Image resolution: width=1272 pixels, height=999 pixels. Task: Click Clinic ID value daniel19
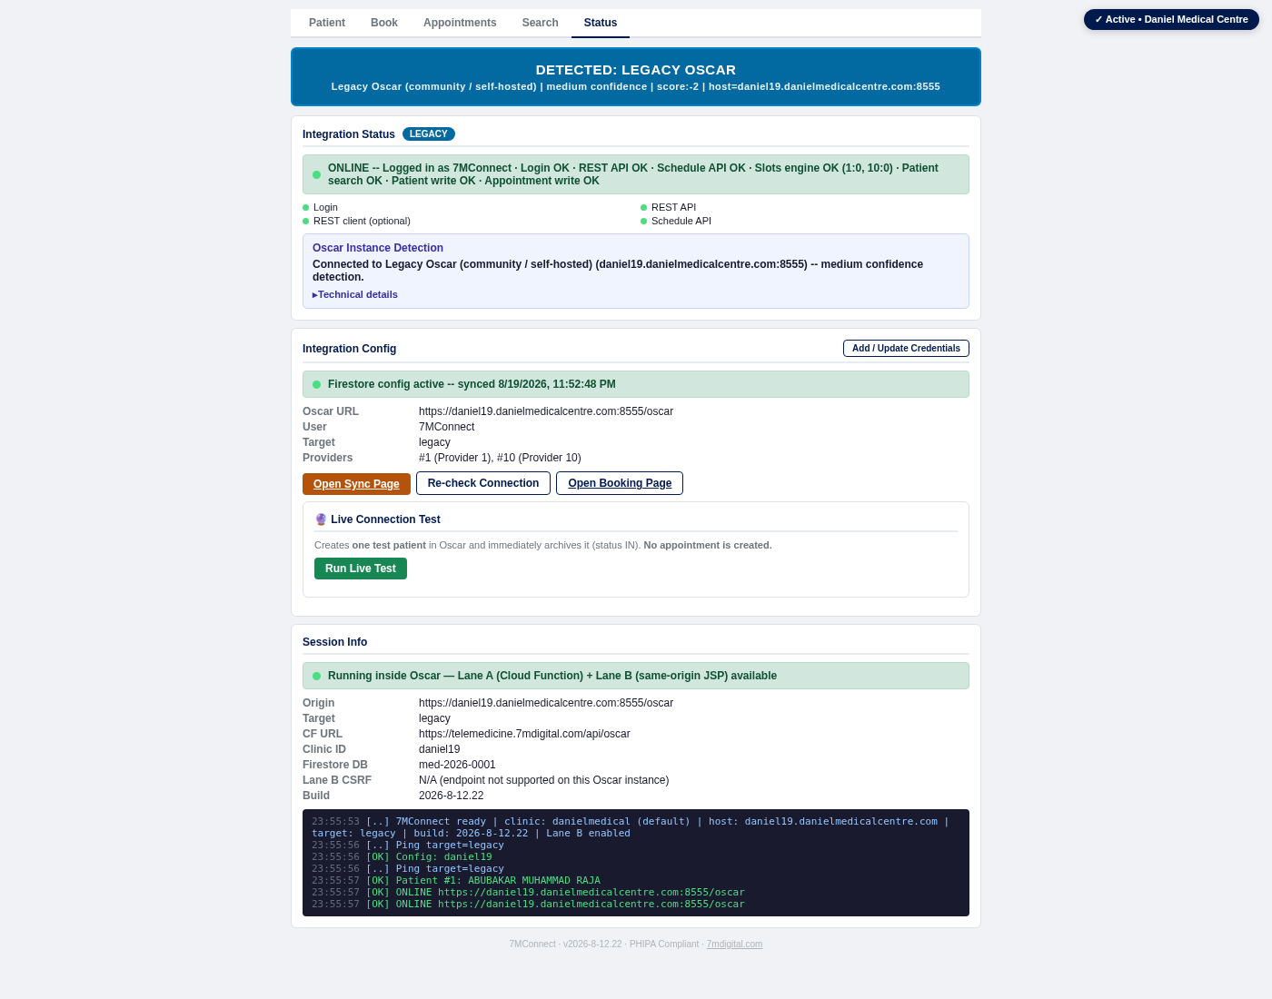coord(440,749)
